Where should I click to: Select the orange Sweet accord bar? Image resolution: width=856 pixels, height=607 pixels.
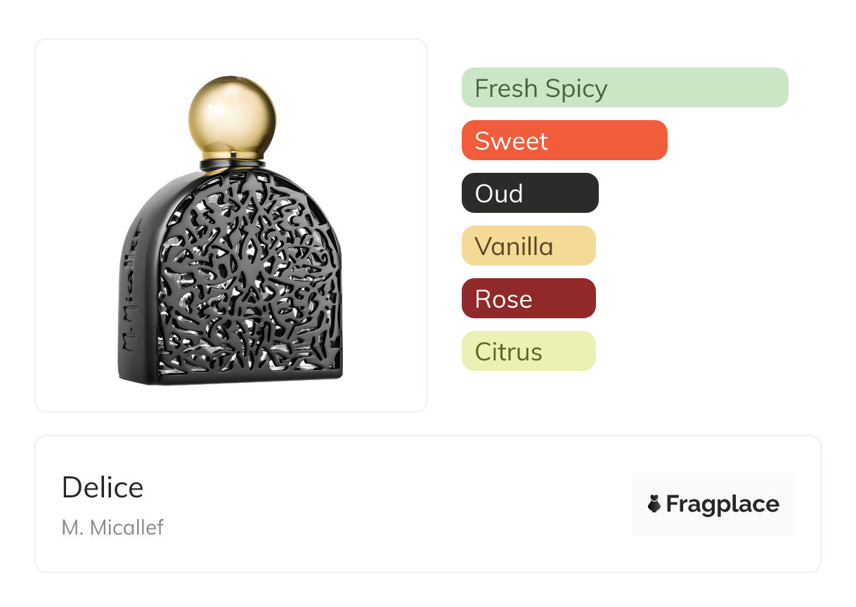564,141
